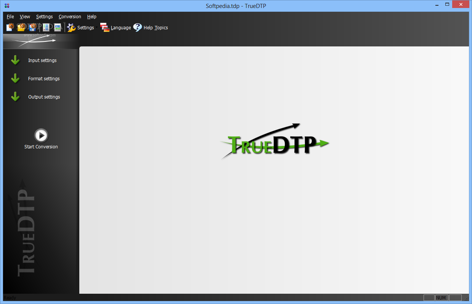This screenshot has height=304, width=472.
Task: Click the Start Conversion label
Action: coord(41,147)
